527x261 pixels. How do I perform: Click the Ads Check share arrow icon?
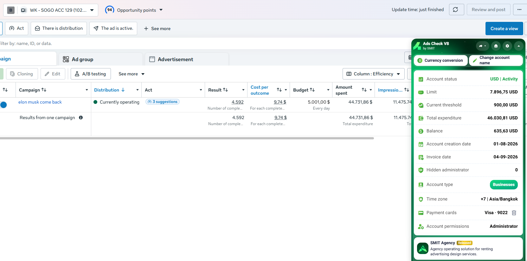tap(482, 46)
